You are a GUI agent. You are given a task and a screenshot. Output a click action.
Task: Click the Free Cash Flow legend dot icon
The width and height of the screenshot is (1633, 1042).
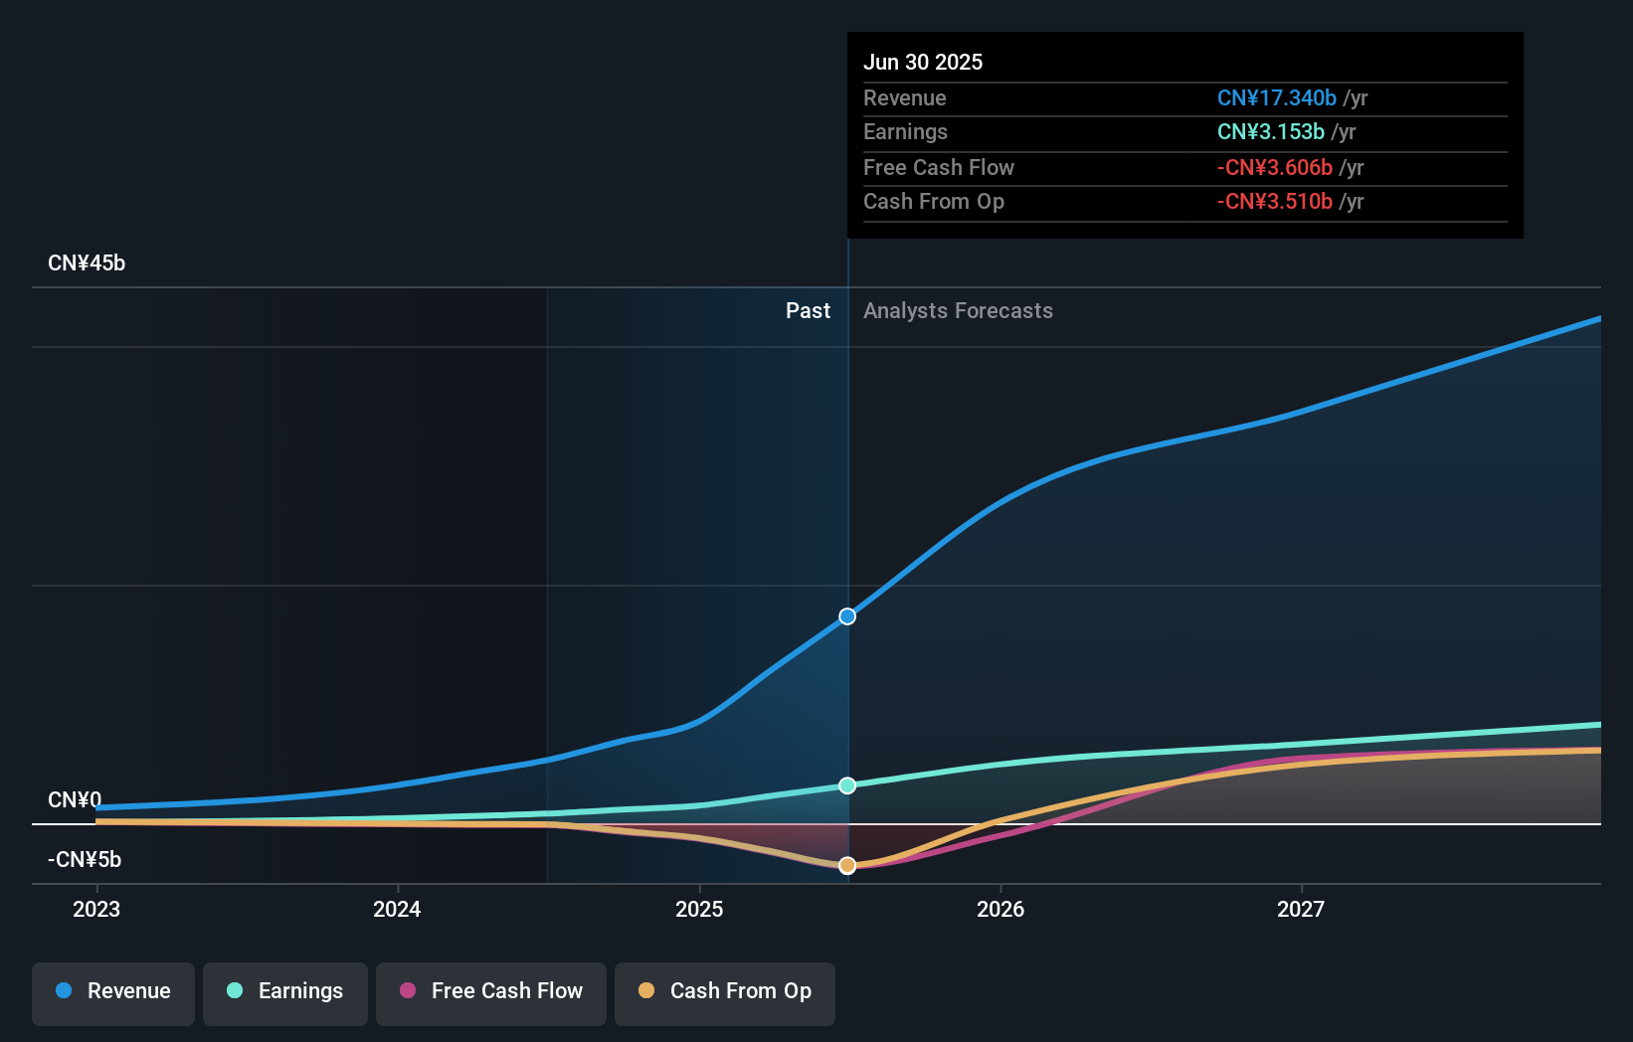click(x=408, y=991)
